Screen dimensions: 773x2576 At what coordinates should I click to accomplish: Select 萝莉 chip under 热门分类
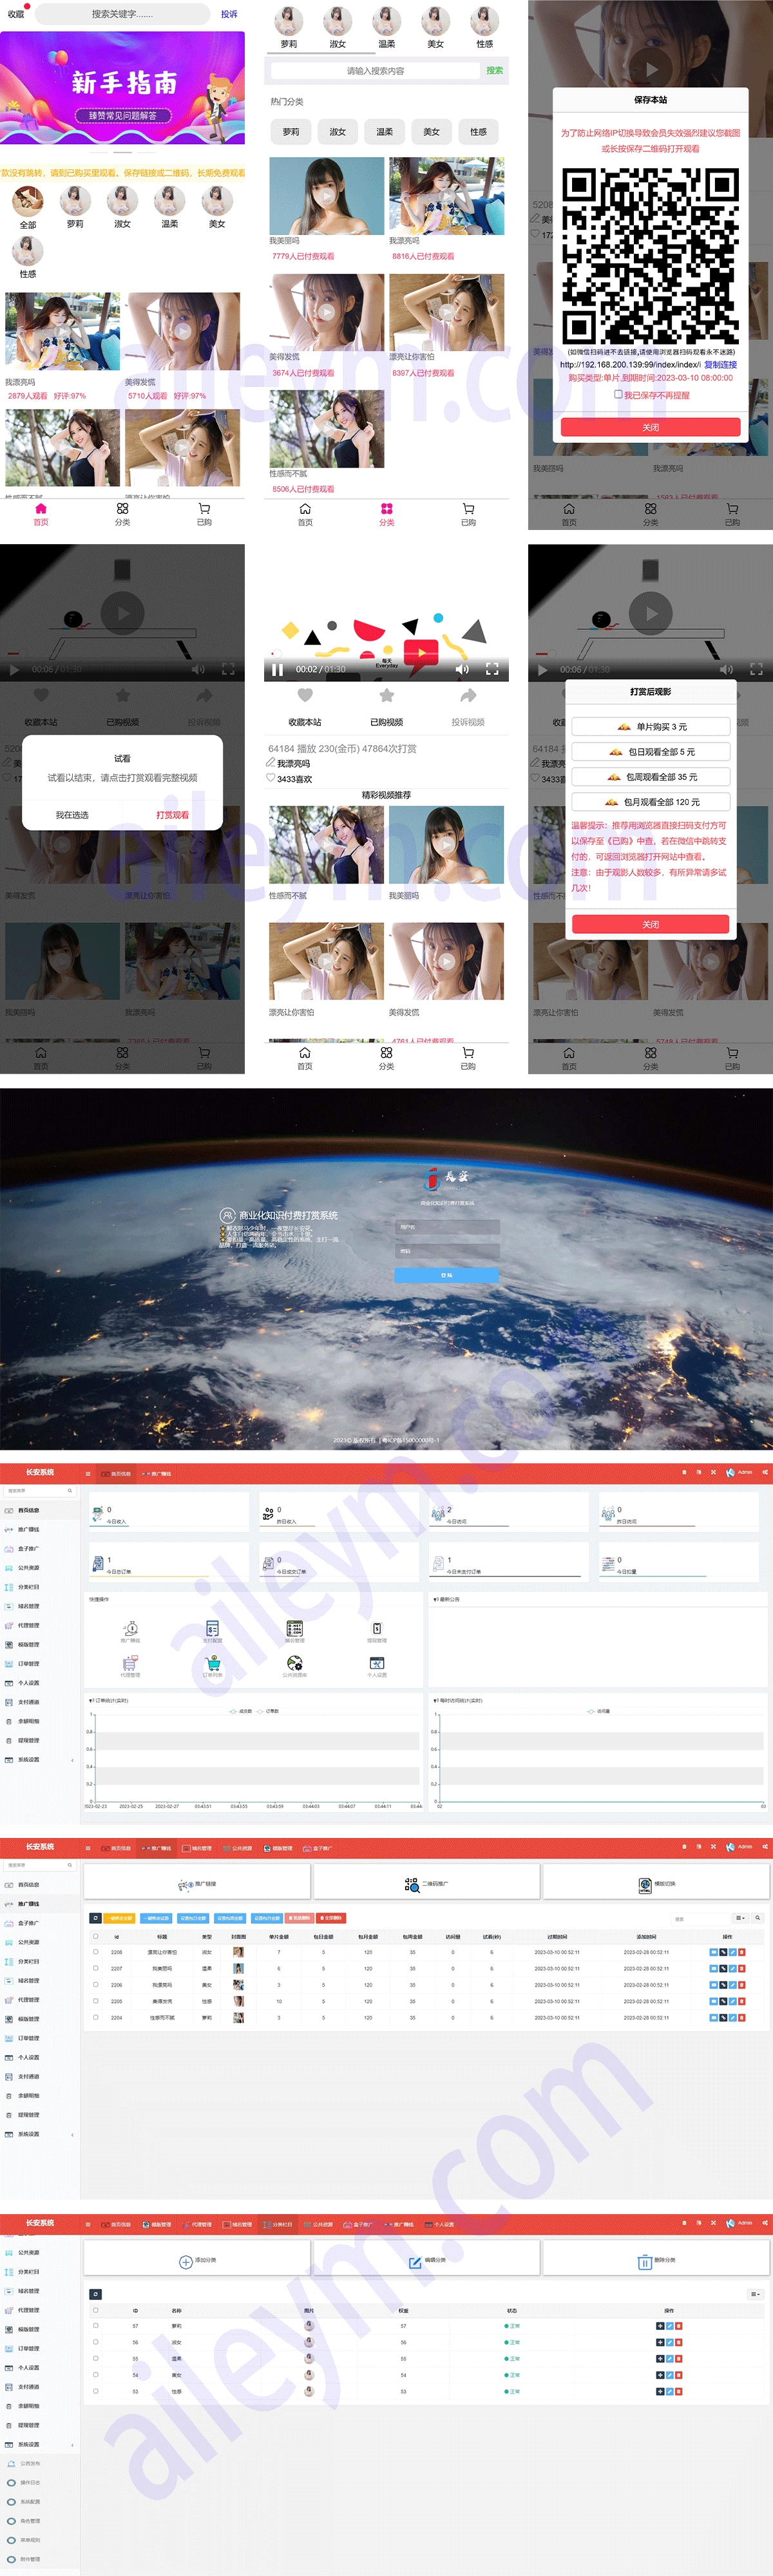coord(291,132)
